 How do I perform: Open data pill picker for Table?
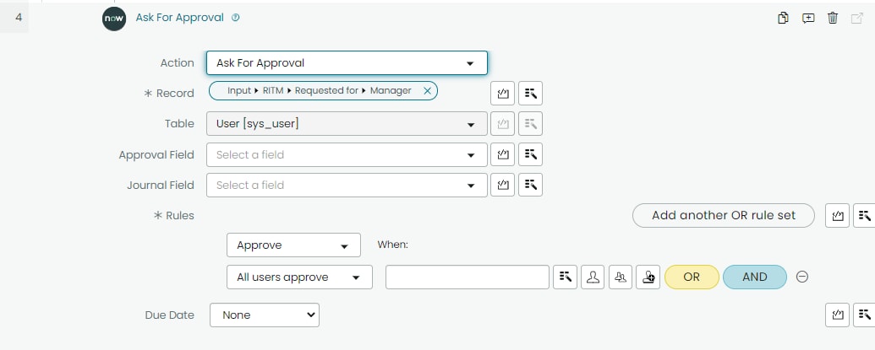pos(531,123)
